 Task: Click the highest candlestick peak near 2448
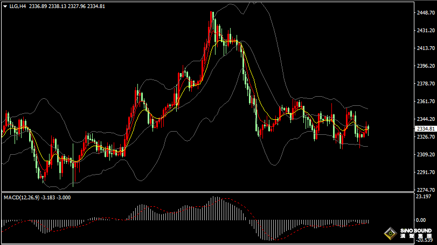[x=212, y=13]
